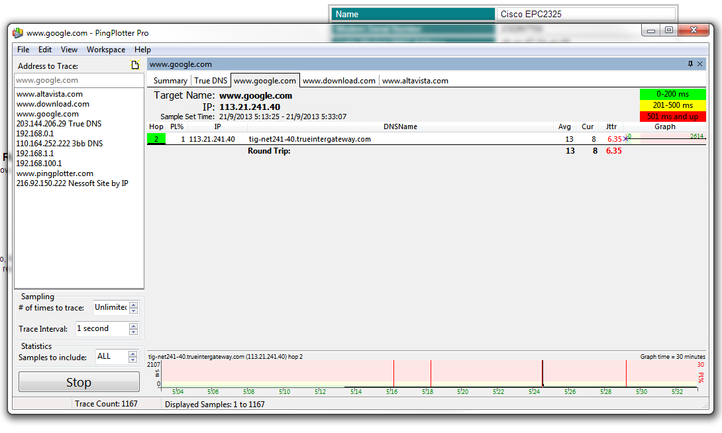Screen dimensions: 722x433
Task: Switch to the www.altavista.com tab
Action: 415,81
